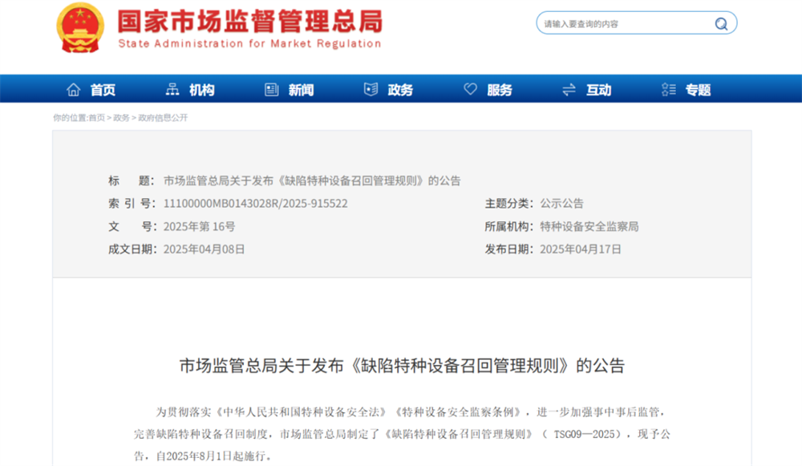The image size is (802, 466).
Task: Go to 首页 in the breadcrumb
Action: [97, 118]
